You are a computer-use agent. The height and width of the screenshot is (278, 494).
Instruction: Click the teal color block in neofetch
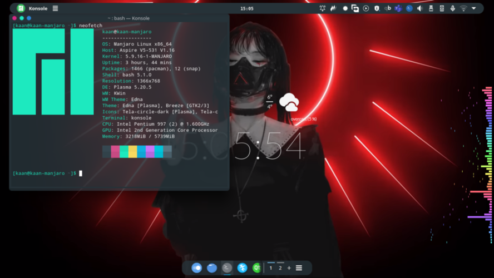pos(124,151)
